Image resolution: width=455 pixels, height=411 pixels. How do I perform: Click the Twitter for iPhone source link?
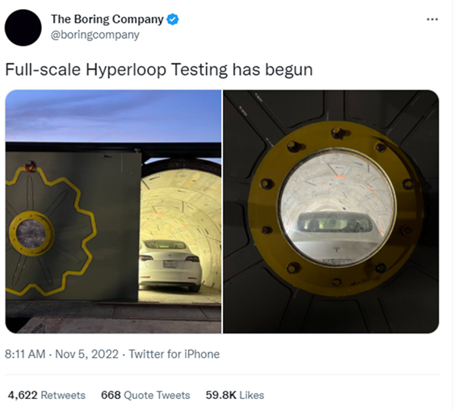[174, 354]
